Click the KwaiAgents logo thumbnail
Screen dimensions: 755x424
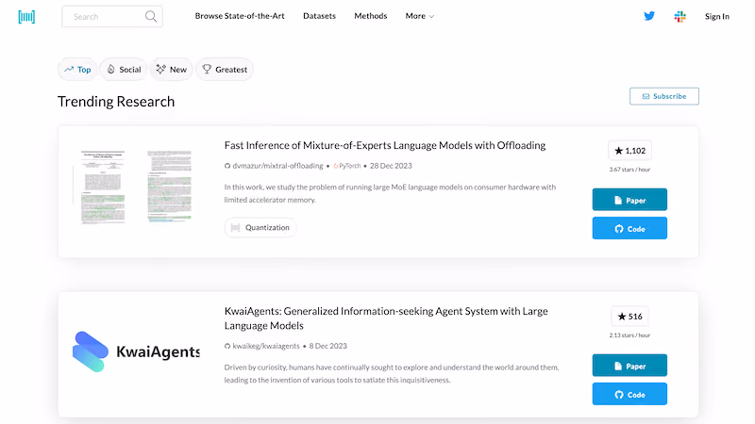136,351
